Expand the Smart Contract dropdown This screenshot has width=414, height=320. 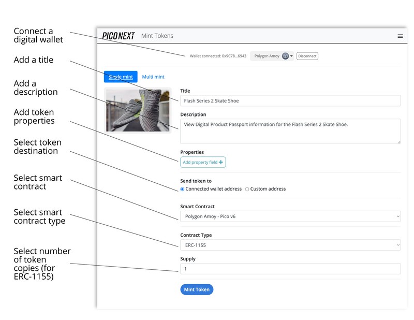[290, 216]
